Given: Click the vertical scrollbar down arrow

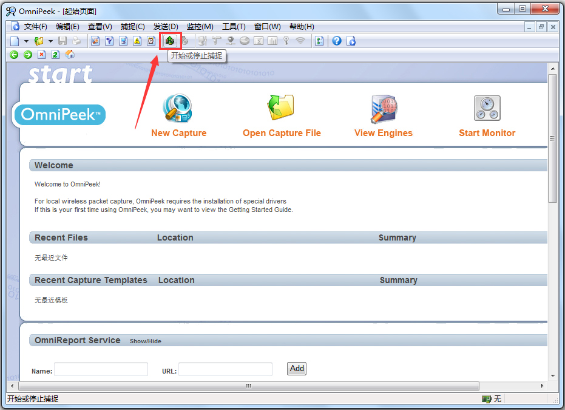Looking at the screenshot, I should [x=552, y=375].
